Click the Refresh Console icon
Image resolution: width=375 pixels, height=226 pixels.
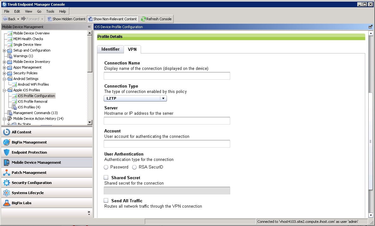pyautogui.click(x=143, y=19)
